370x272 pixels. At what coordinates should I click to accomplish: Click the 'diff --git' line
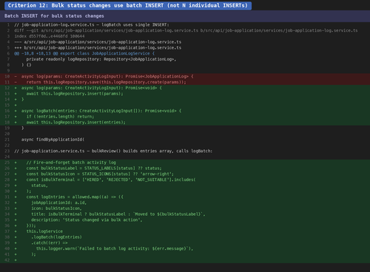[186, 30]
